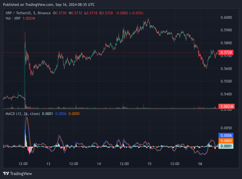This screenshot has width=242, height=179.
Task: Select the Low value L0.5718
Action: pyautogui.click(x=91, y=13)
